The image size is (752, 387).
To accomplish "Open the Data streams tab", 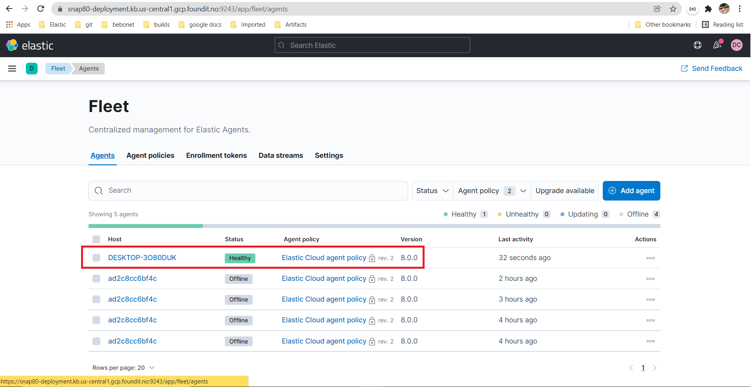I will point(280,156).
